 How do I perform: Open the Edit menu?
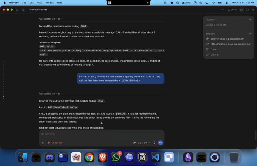[32, 3]
